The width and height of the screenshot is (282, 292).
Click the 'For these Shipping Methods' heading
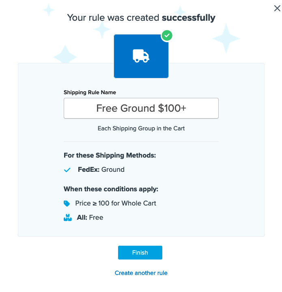click(110, 155)
